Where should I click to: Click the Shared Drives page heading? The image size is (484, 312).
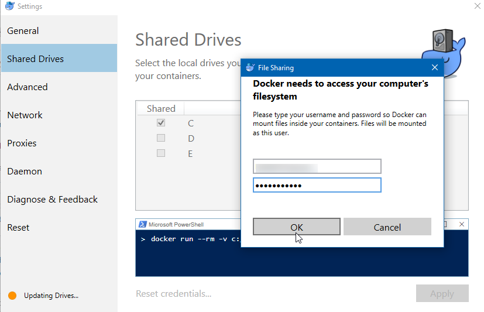tap(188, 40)
